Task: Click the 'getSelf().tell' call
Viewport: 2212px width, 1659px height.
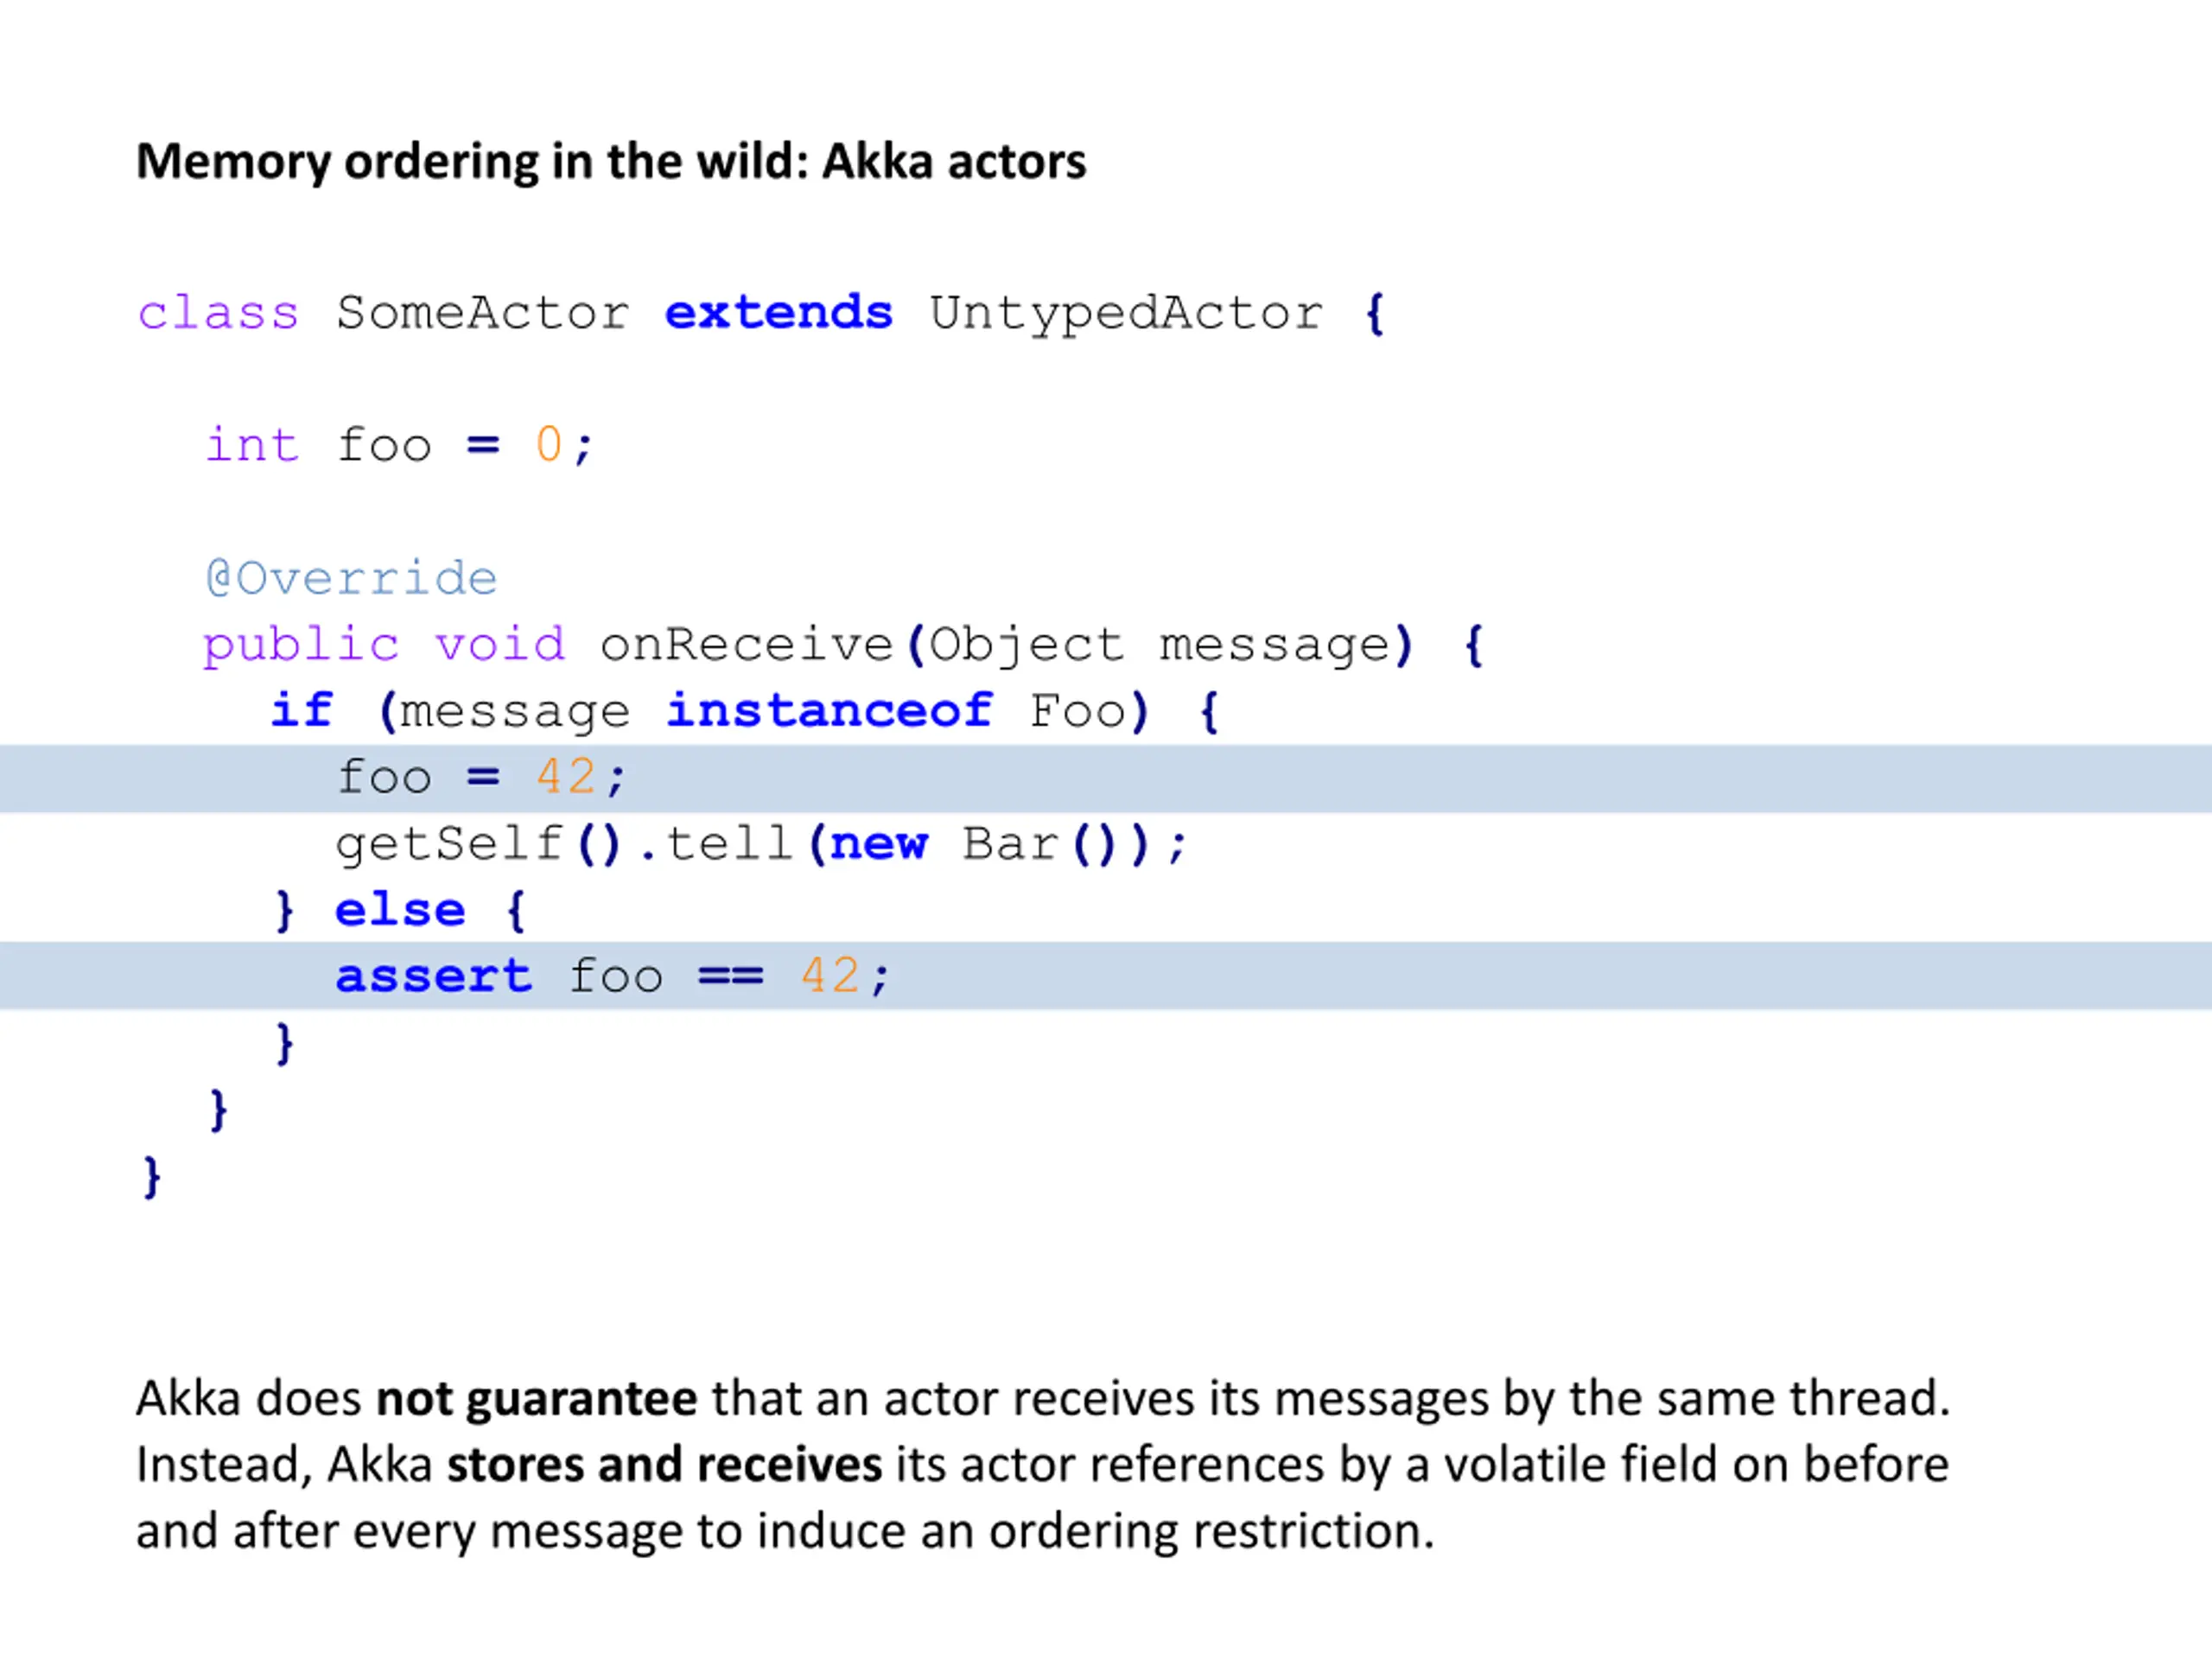Action: [565, 844]
